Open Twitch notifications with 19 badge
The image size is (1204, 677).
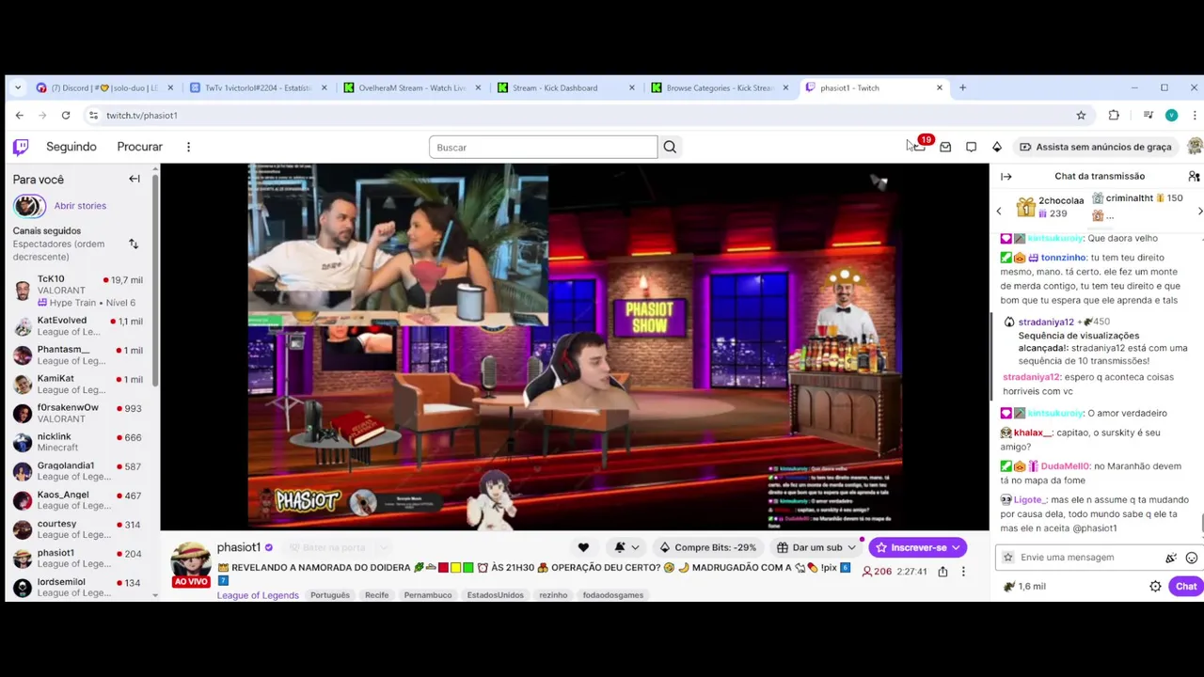point(920,146)
